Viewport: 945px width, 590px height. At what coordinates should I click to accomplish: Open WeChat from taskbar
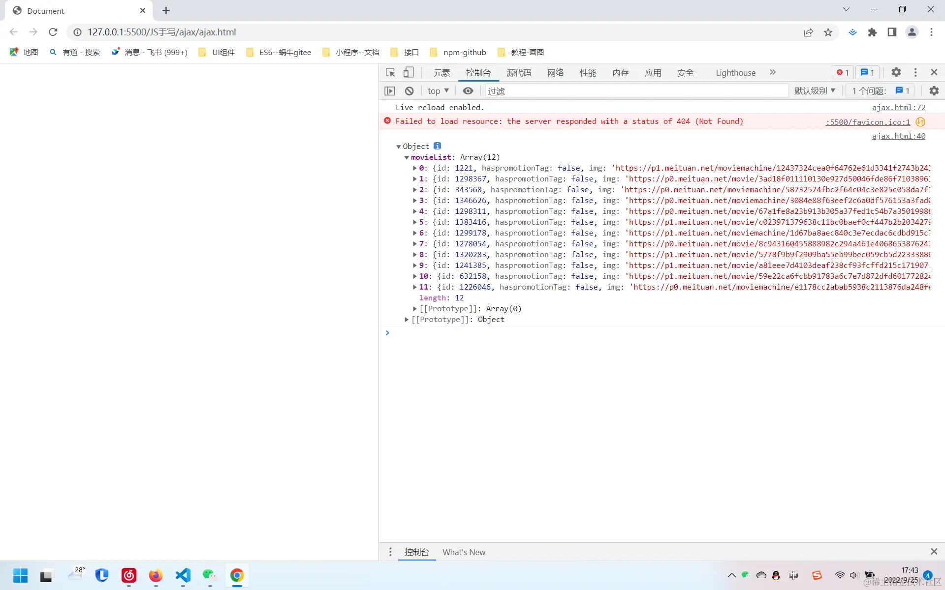coord(210,575)
